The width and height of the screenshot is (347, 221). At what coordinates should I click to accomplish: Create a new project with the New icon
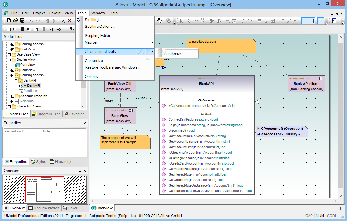9,20
